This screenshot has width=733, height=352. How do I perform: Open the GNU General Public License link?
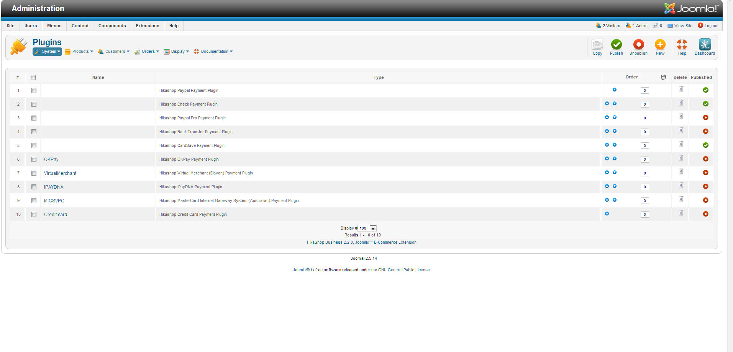tap(404, 270)
